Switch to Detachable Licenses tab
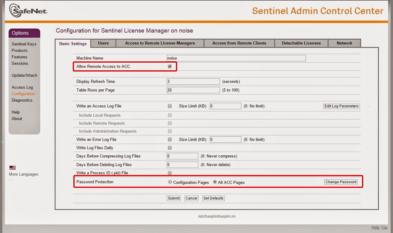Viewport: 393px width, 233px height. 301,43
